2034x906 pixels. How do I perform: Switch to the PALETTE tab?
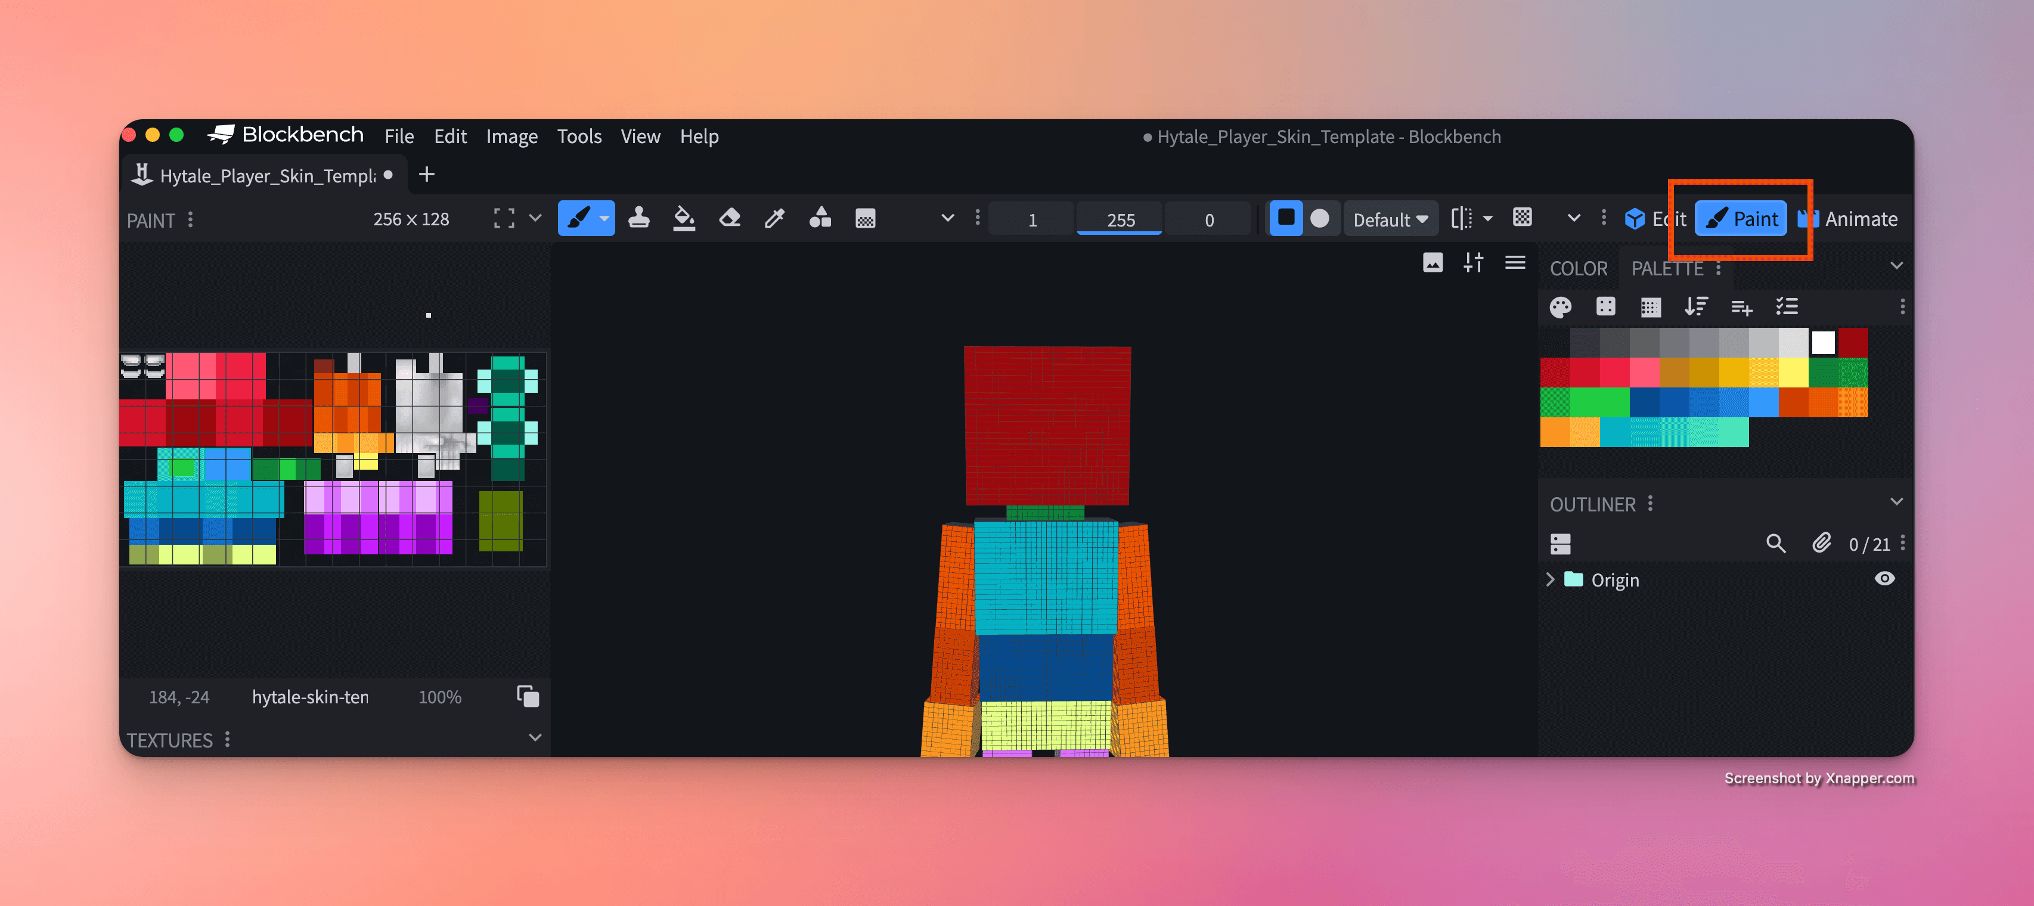1667,268
